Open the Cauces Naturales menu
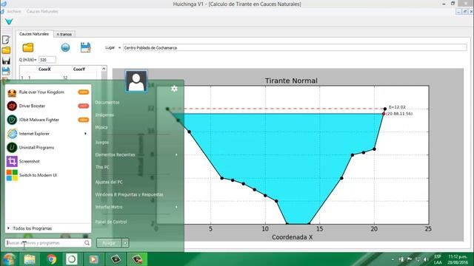Image resolution: width=474 pixels, height=266 pixels. (42, 12)
